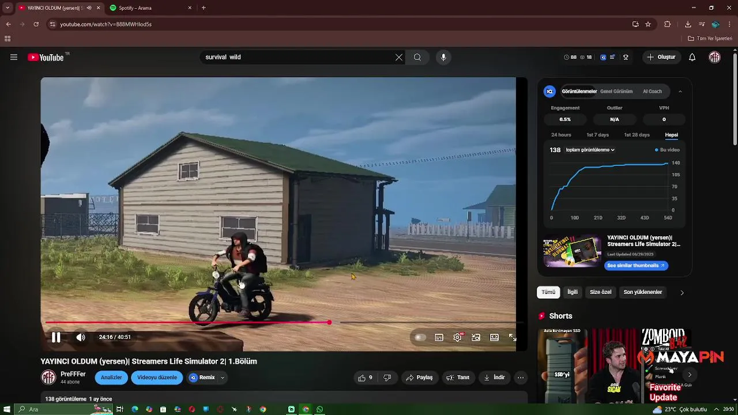Select the Genel Görünüm tab

tap(616, 91)
